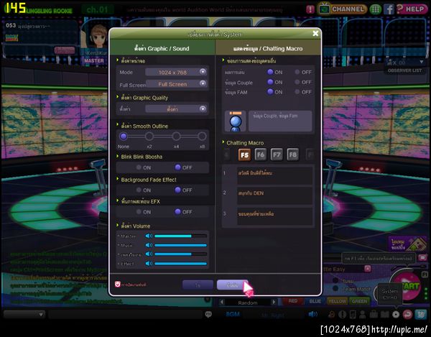This screenshot has height=337, width=431.
Task: Click the red shutdown icon at dialog bottom-left
Action: point(118,285)
